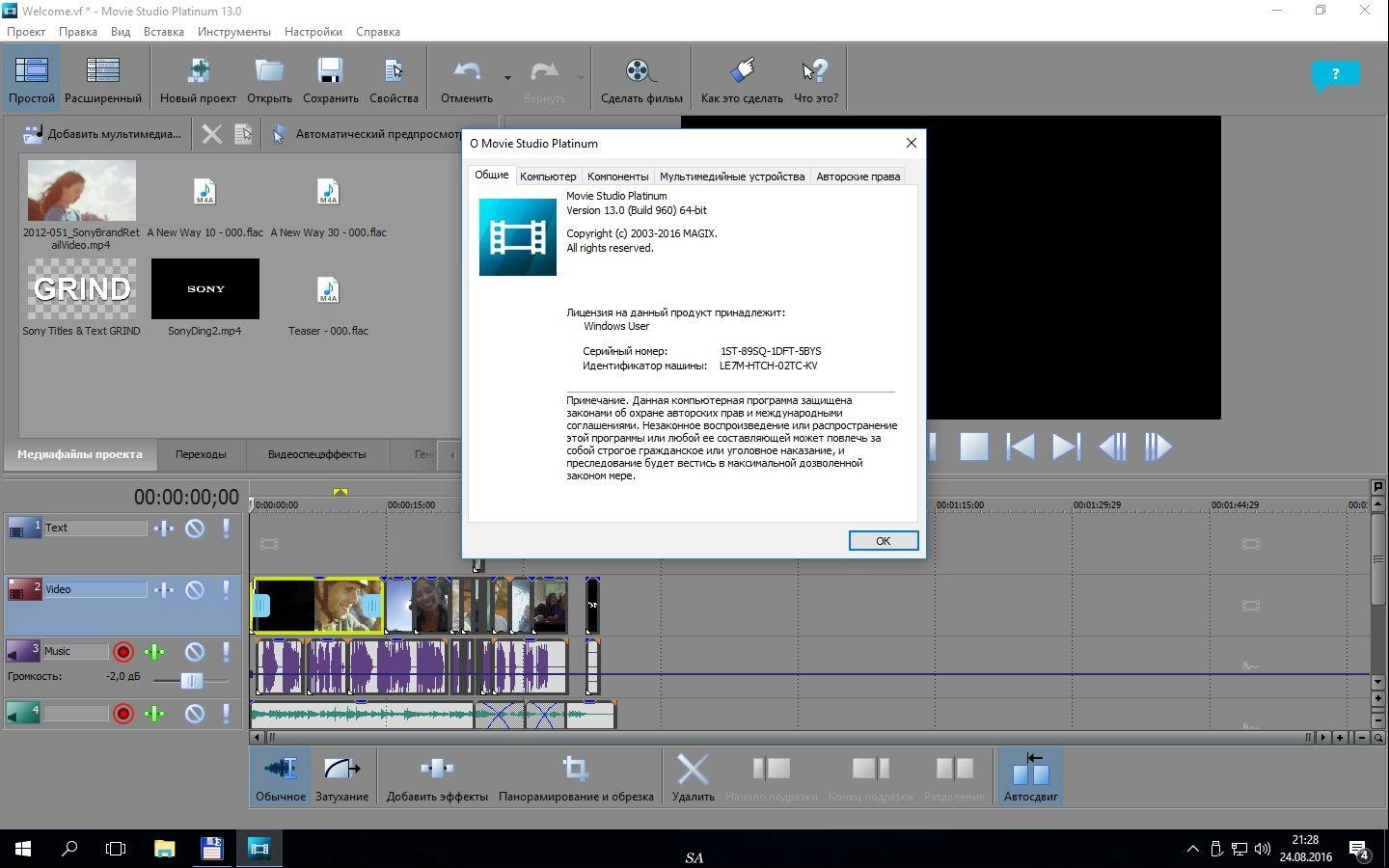Mute the Video track
Screen dimensions: 1389x868
point(195,589)
